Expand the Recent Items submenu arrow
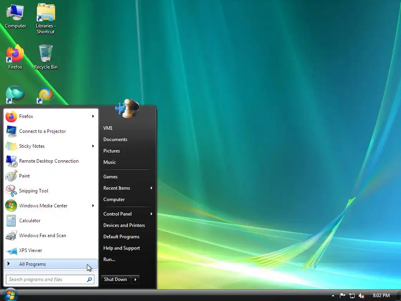Screen dimensions: 401x301 tap(152, 188)
